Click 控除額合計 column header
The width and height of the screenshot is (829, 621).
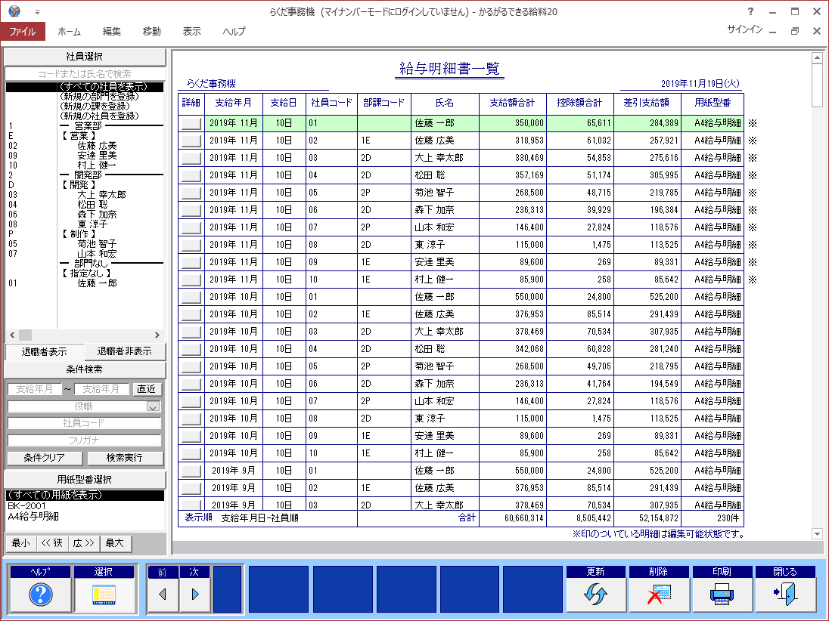pos(579,103)
